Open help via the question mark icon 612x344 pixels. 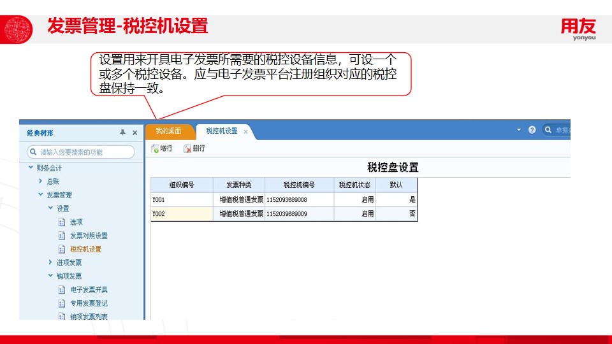tap(532, 130)
